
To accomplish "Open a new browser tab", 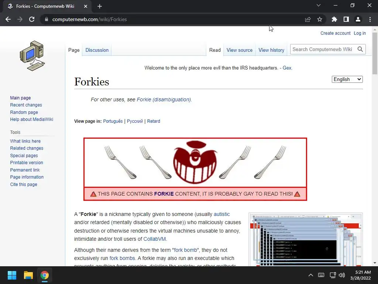I will click(100, 6).
